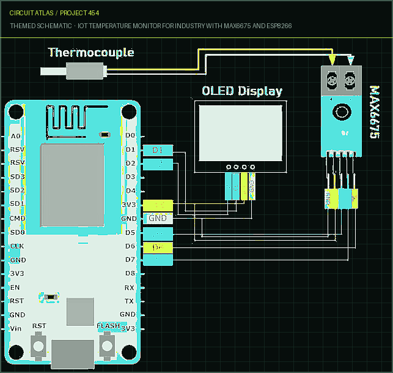Click the vertical GND tag under OLED display
Image resolution: width=393 pixels, height=373 pixels.
pos(252,186)
